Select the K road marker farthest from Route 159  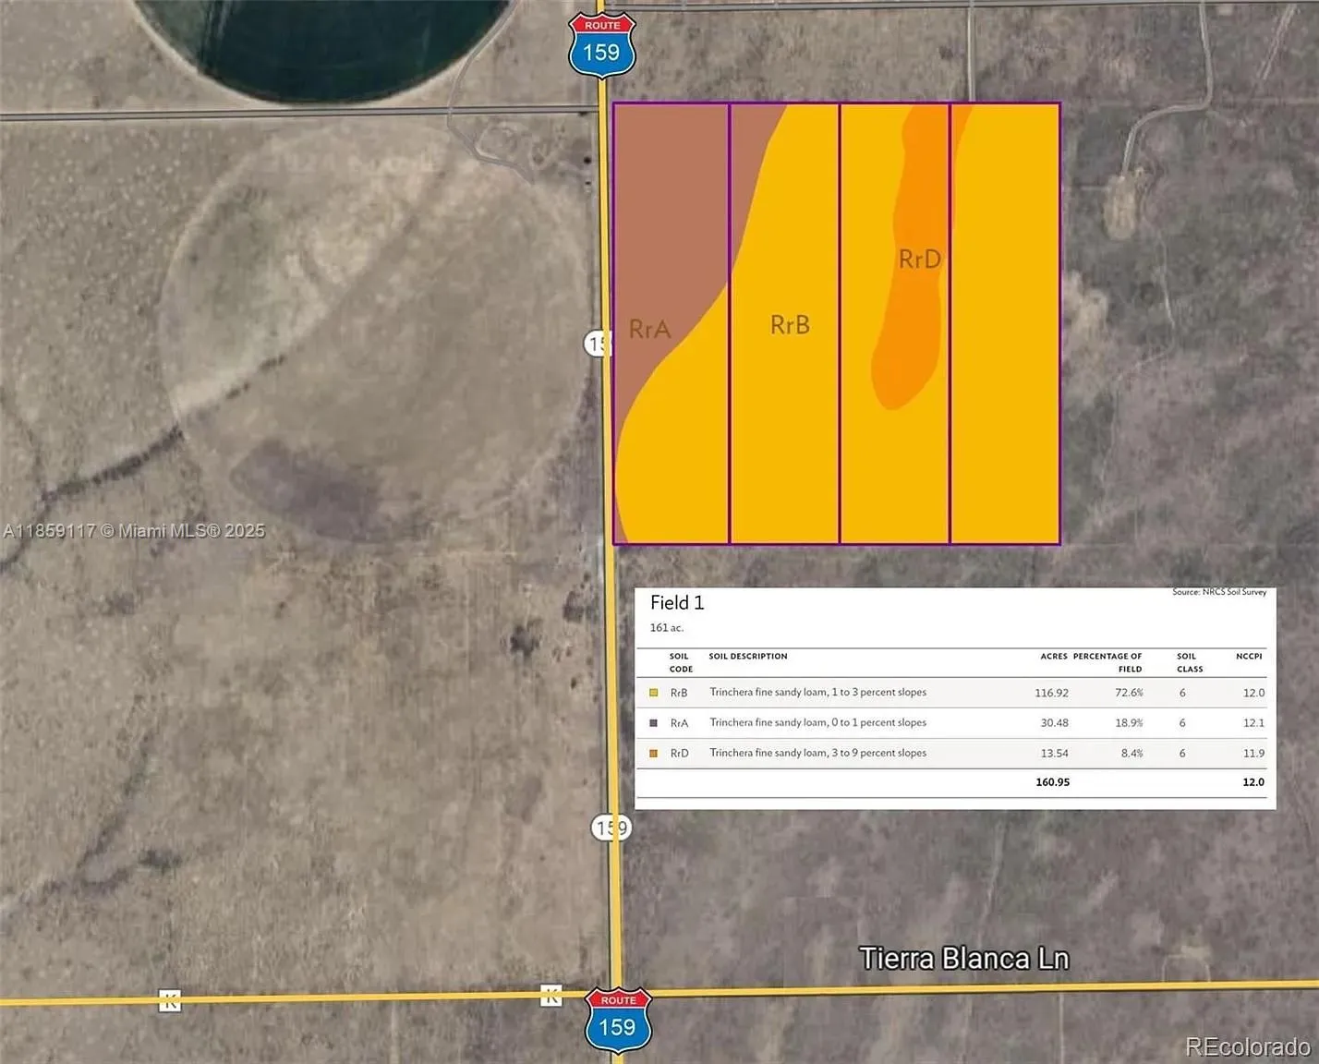coord(170,1000)
